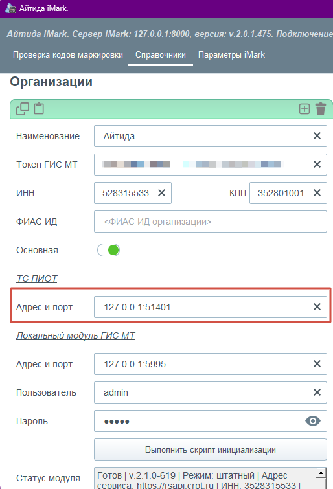The height and width of the screenshot is (489, 333).
Task: Click the Пароль input field
Action: (211, 421)
